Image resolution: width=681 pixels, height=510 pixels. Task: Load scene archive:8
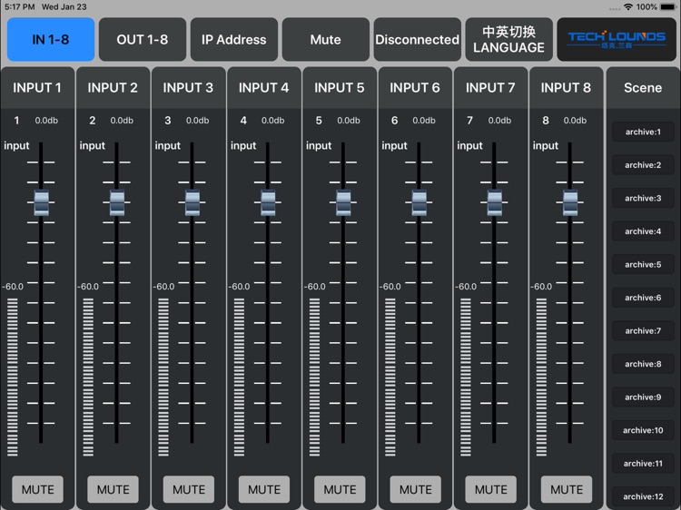point(643,364)
